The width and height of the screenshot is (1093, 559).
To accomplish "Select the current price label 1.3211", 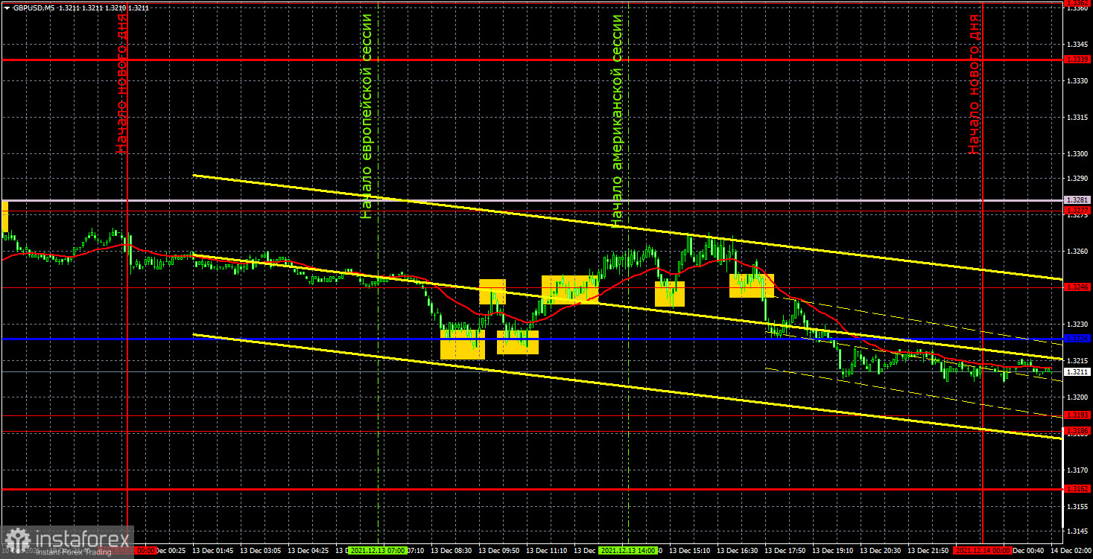I will (x=1077, y=371).
